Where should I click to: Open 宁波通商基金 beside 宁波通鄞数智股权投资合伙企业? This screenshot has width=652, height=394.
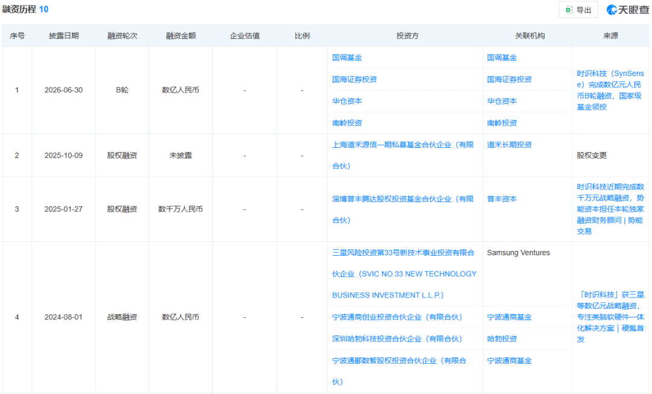pyautogui.click(x=510, y=361)
